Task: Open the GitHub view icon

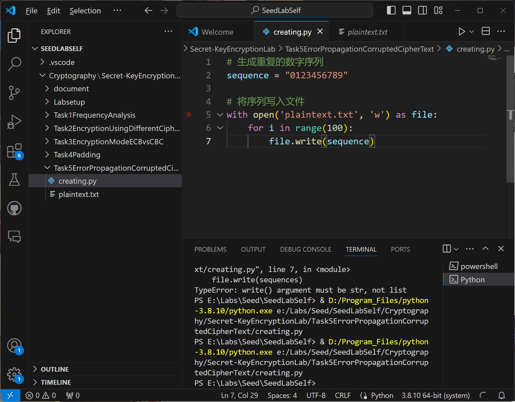Action: tap(14, 208)
